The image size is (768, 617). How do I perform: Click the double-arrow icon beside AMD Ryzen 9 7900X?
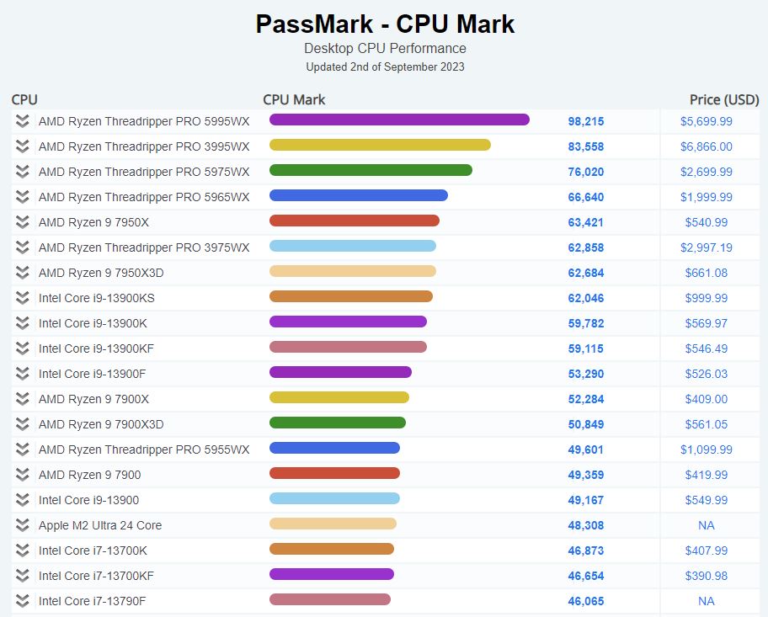pyautogui.click(x=22, y=399)
